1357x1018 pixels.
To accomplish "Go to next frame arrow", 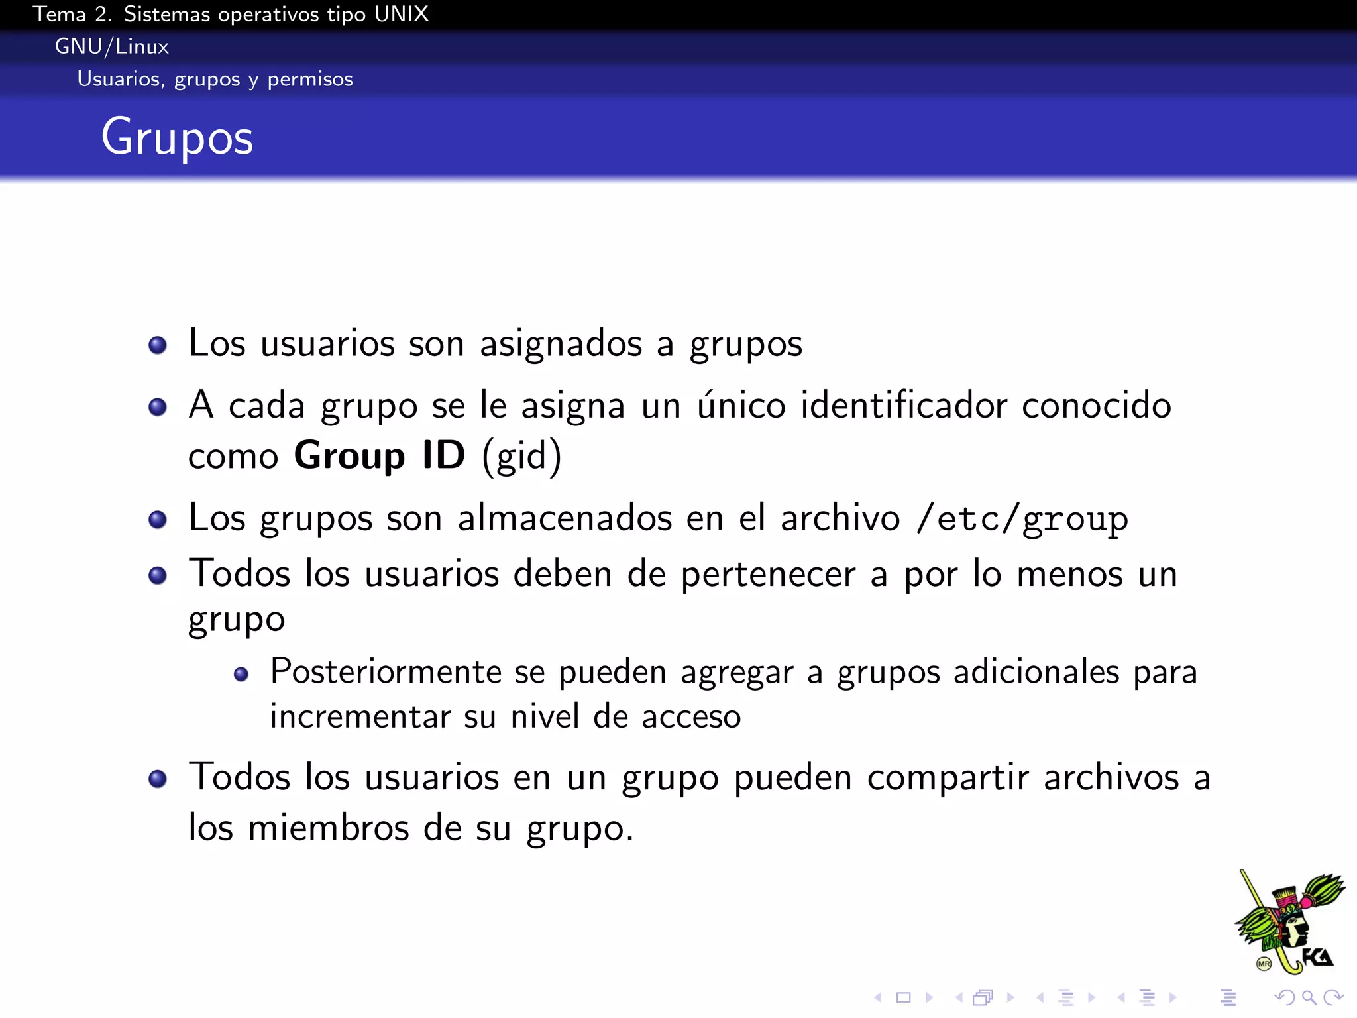I will pos(1010,997).
